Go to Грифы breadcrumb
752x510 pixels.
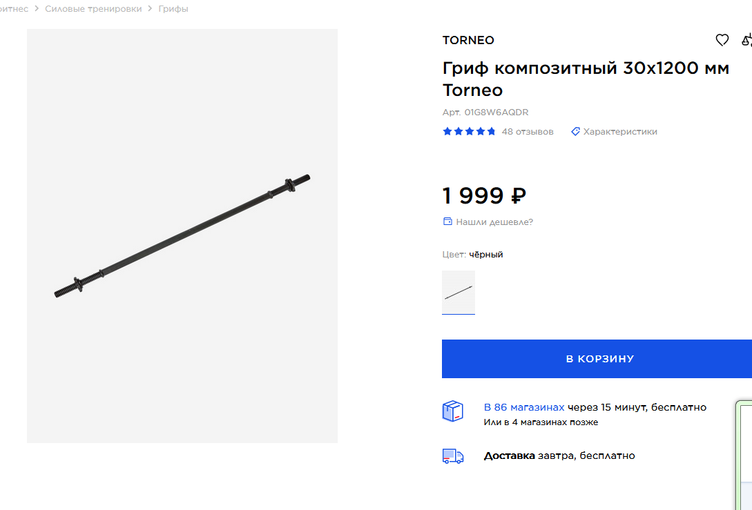(173, 9)
